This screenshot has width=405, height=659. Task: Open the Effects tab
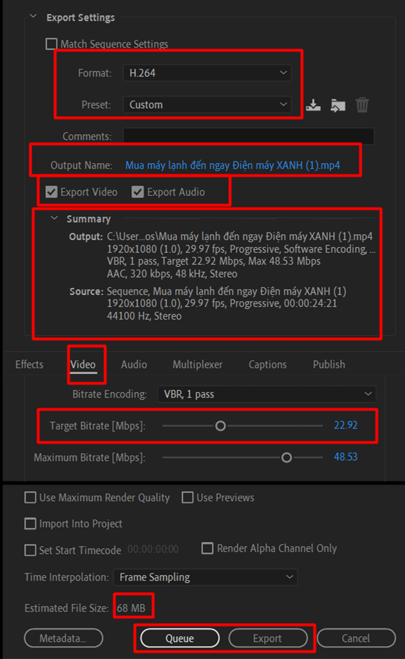coord(29,365)
